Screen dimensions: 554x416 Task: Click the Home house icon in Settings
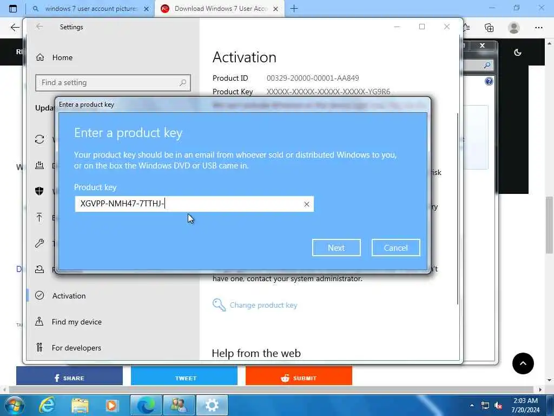(40, 57)
